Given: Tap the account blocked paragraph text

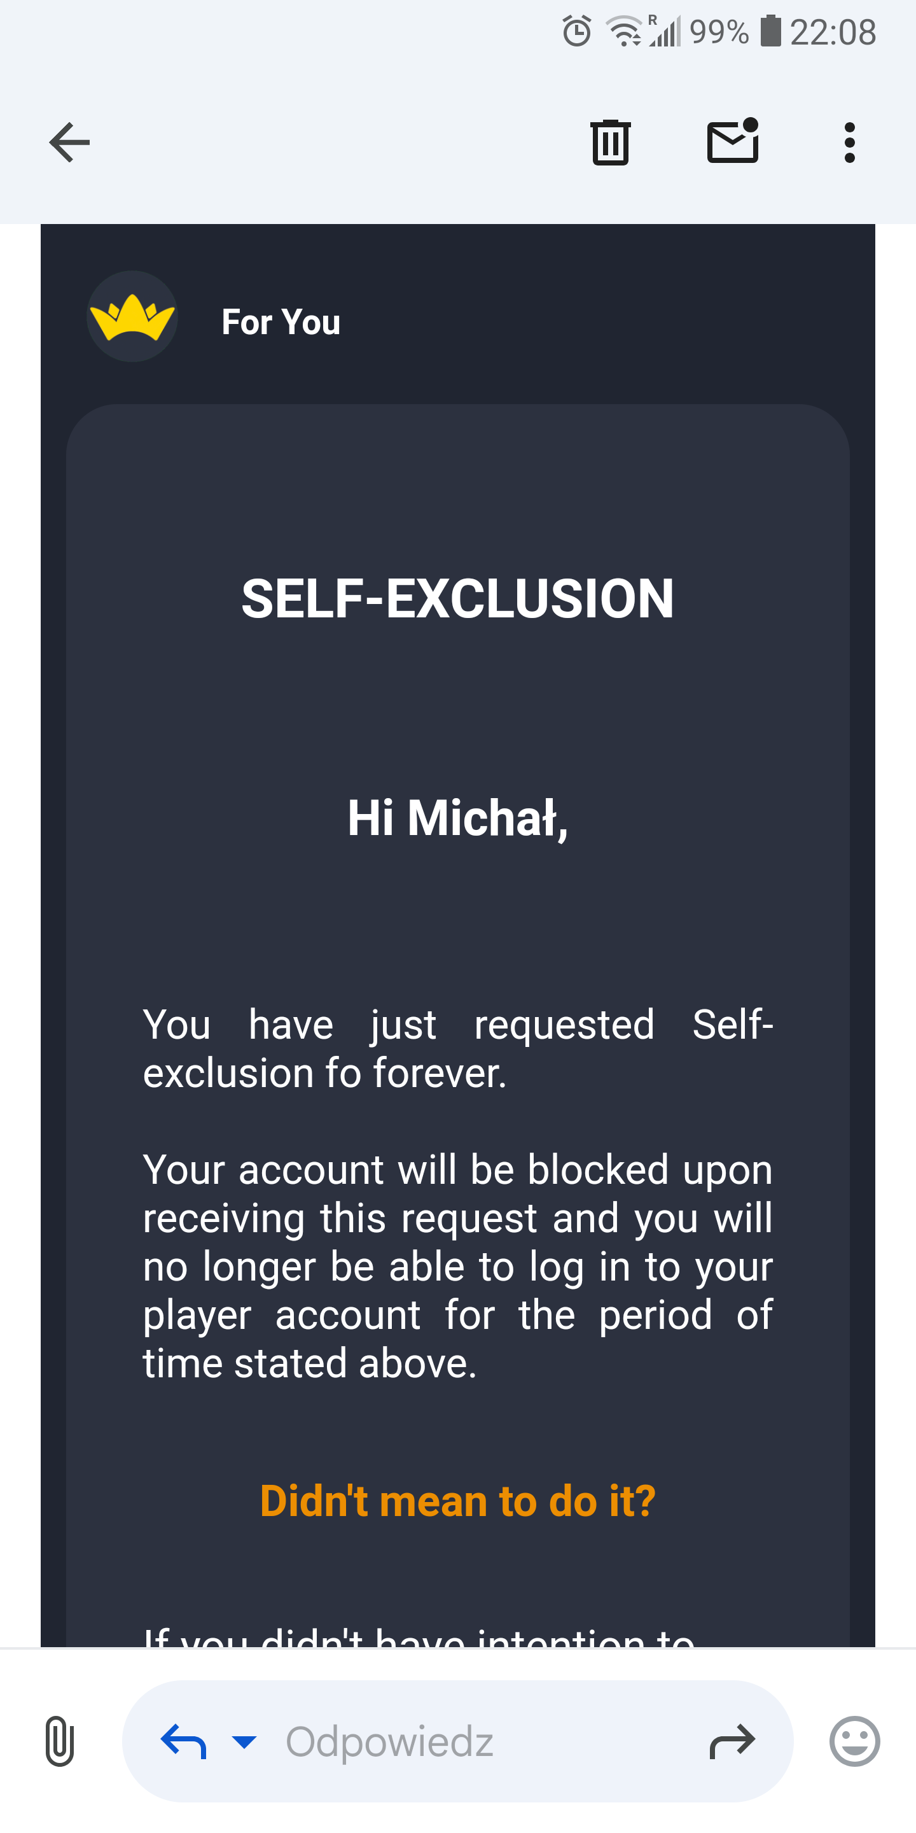Looking at the screenshot, I should 457,1267.
